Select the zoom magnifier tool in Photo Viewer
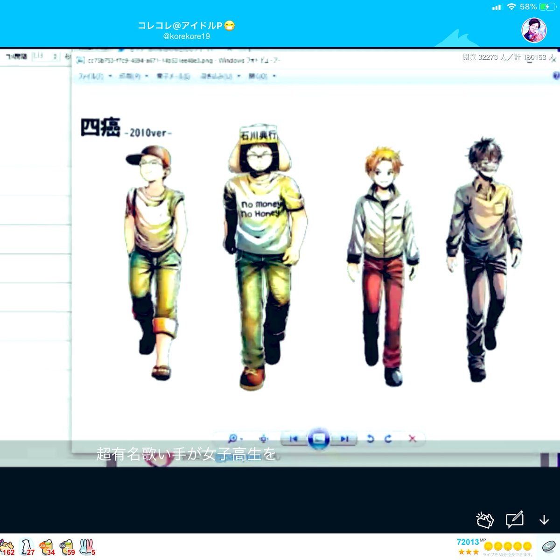560x560 pixels. (233, 438)
